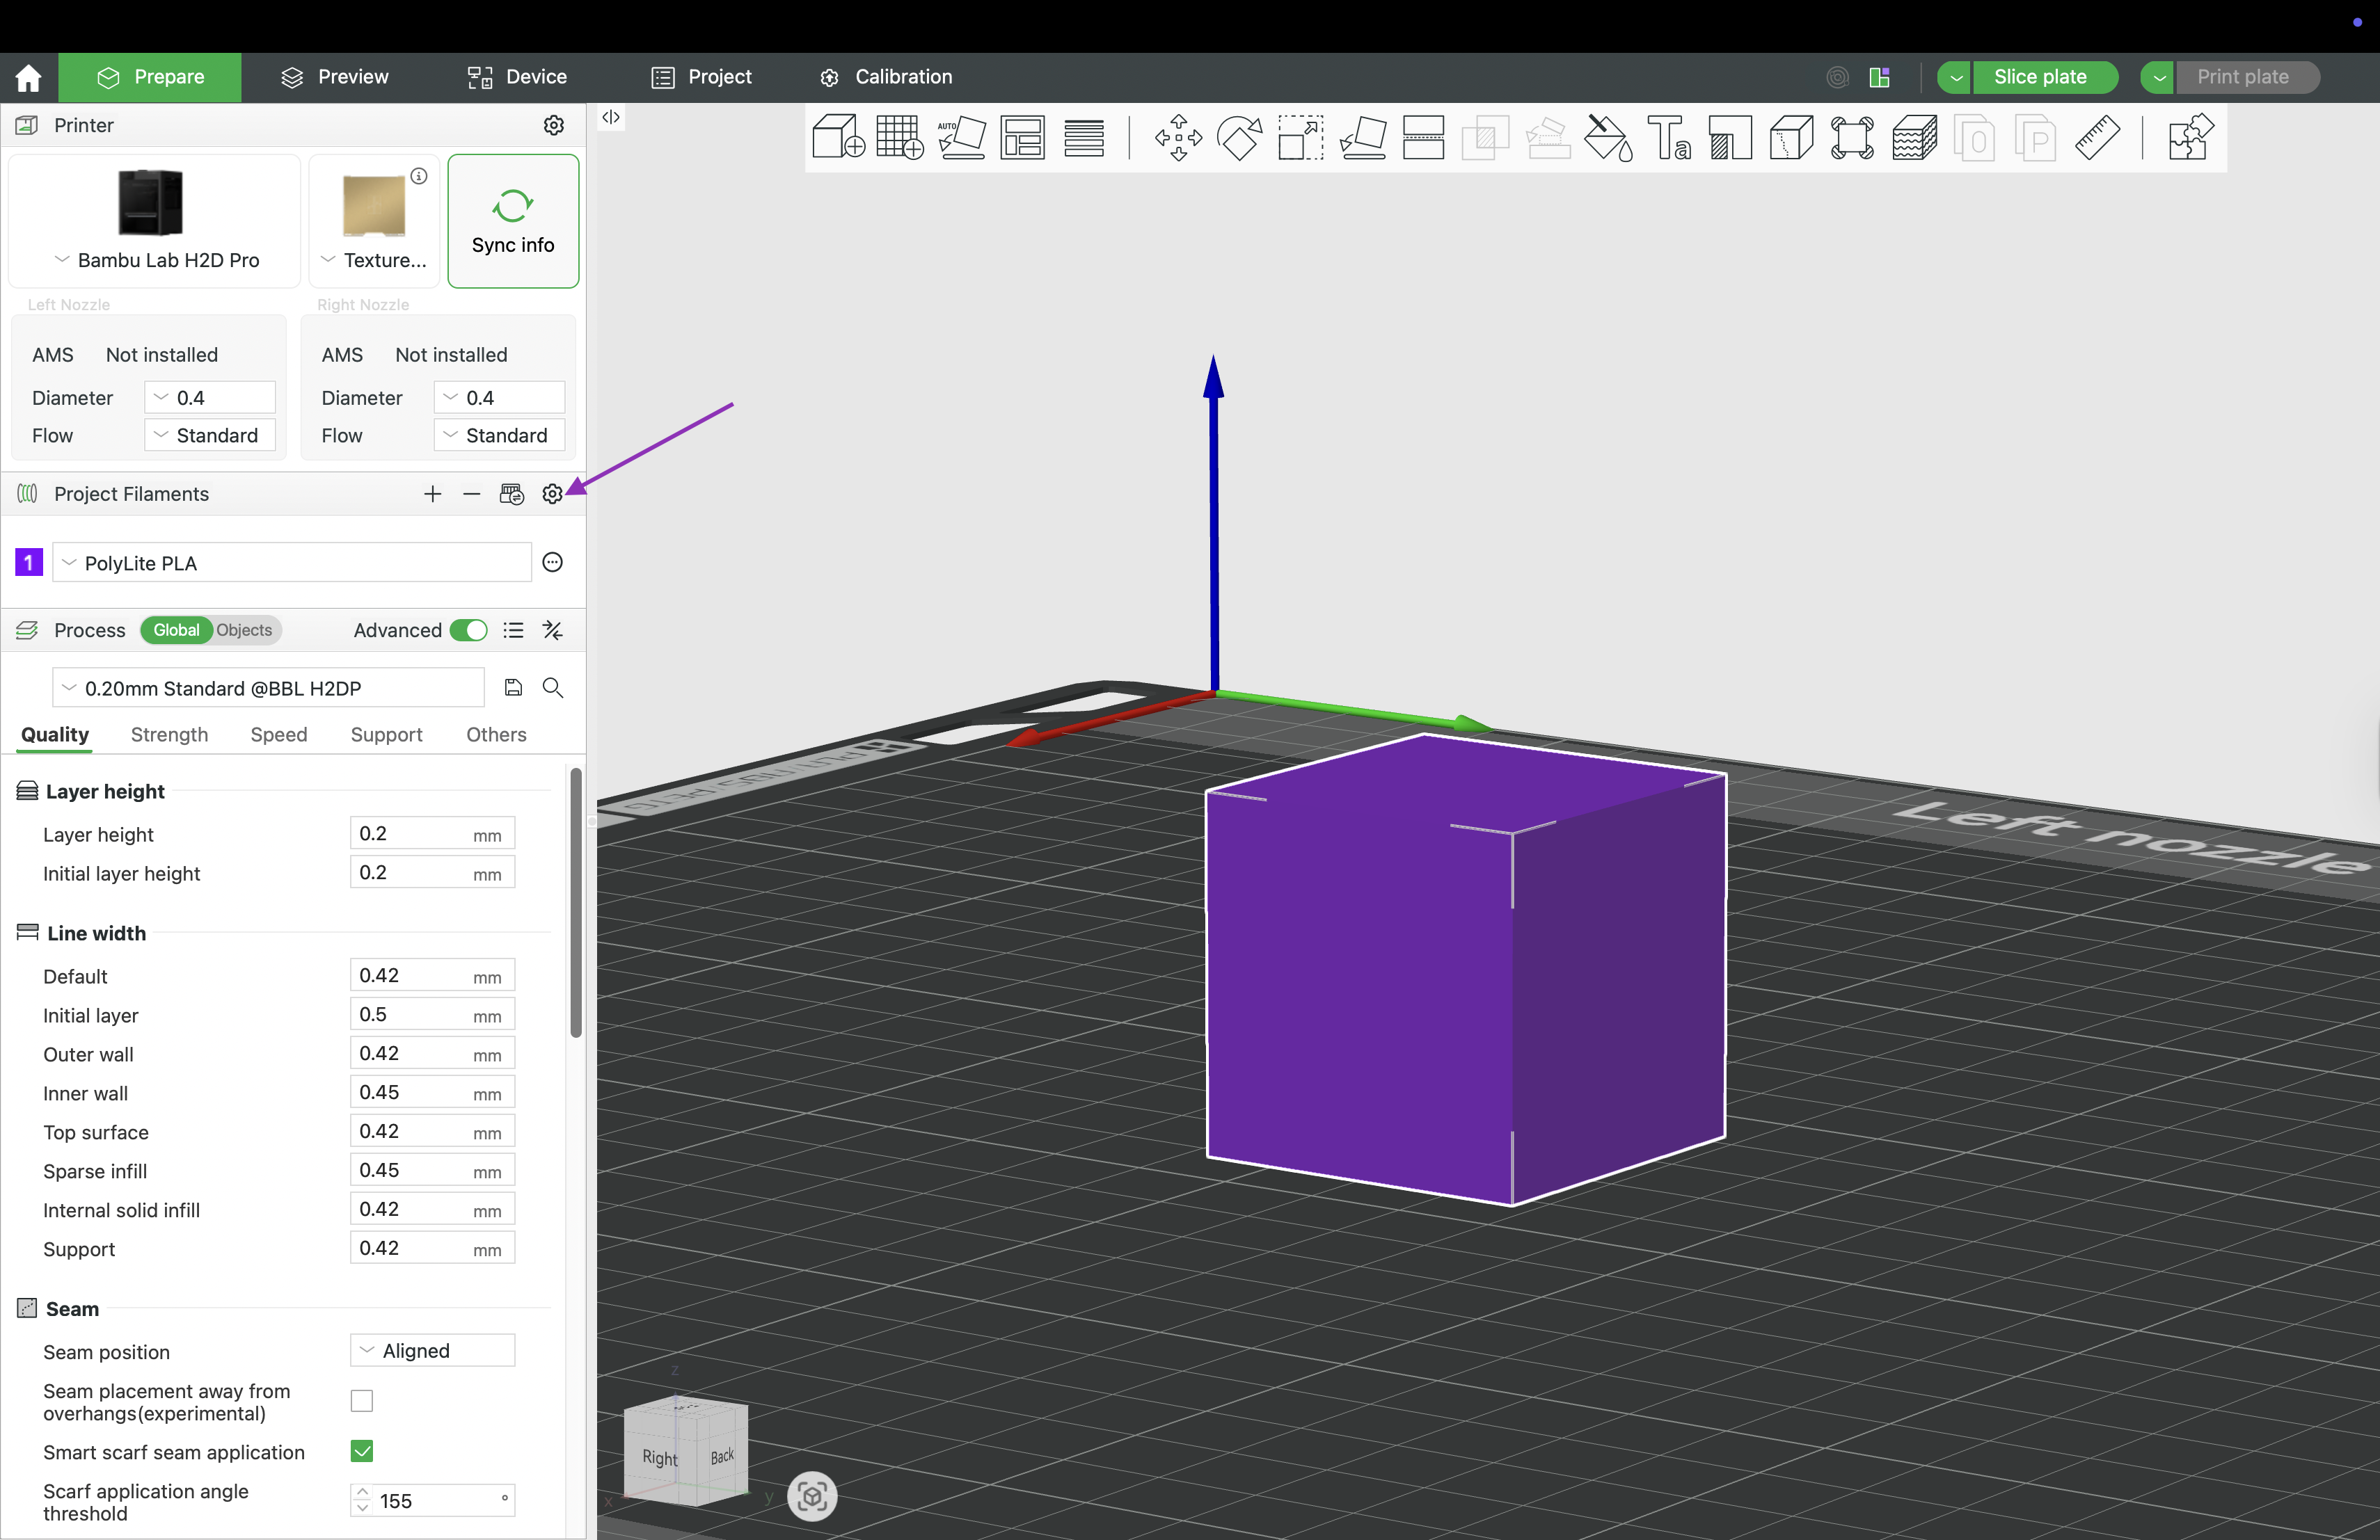
Task: Select the Auto orient tool
Action: point(961,138)
